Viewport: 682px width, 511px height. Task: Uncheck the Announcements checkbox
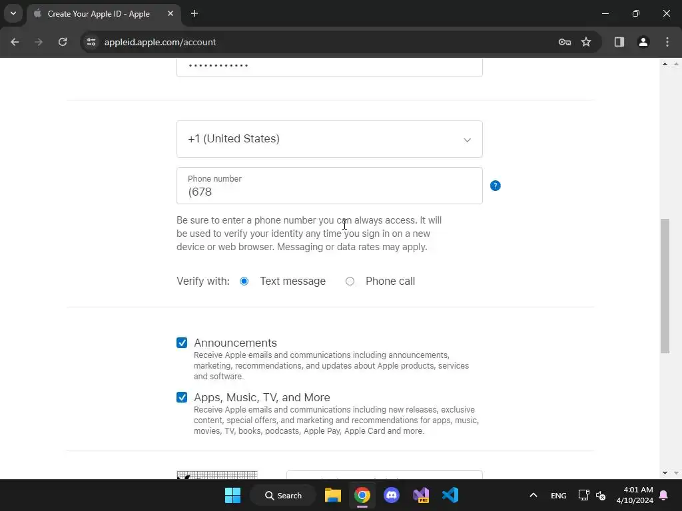tap(182, 343)
